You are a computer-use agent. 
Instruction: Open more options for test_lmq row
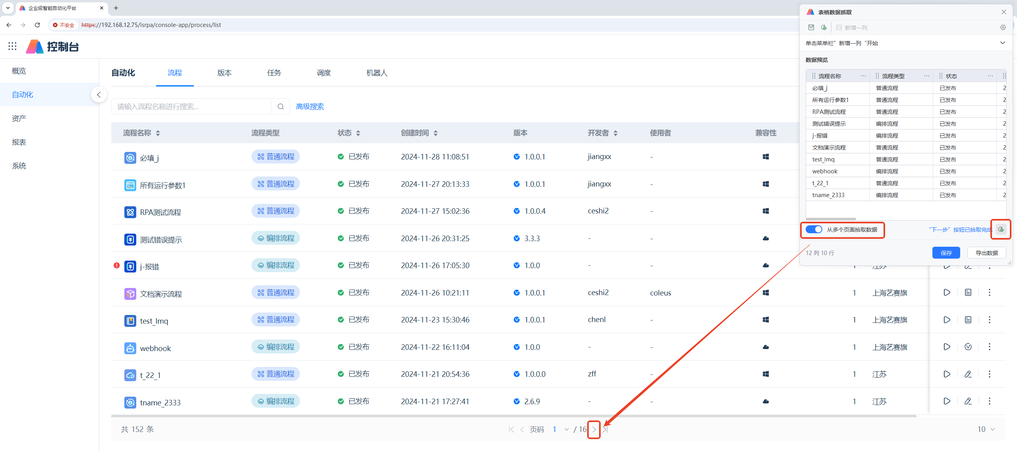tap(990, 320)
